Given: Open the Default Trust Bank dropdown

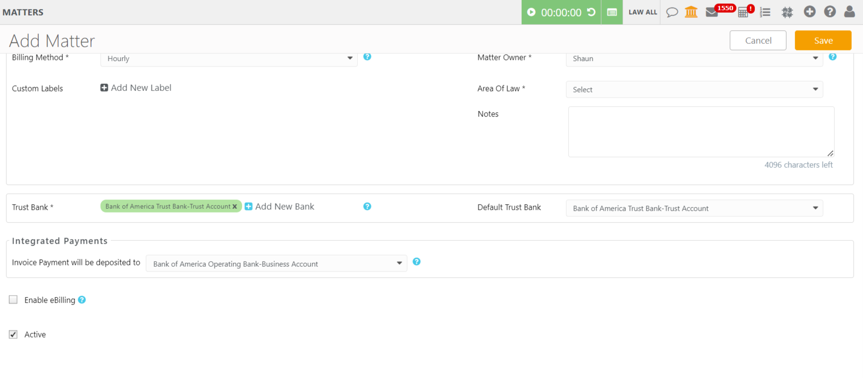Looking at the screenshot, I should click(x=694, y=208).
